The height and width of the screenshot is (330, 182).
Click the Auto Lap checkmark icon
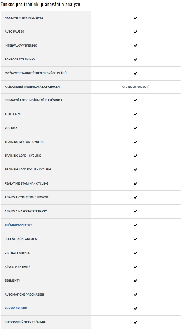coord(135,114)
